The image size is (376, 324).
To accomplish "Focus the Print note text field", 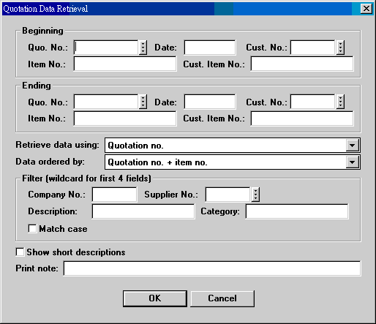I will (212, 268).
